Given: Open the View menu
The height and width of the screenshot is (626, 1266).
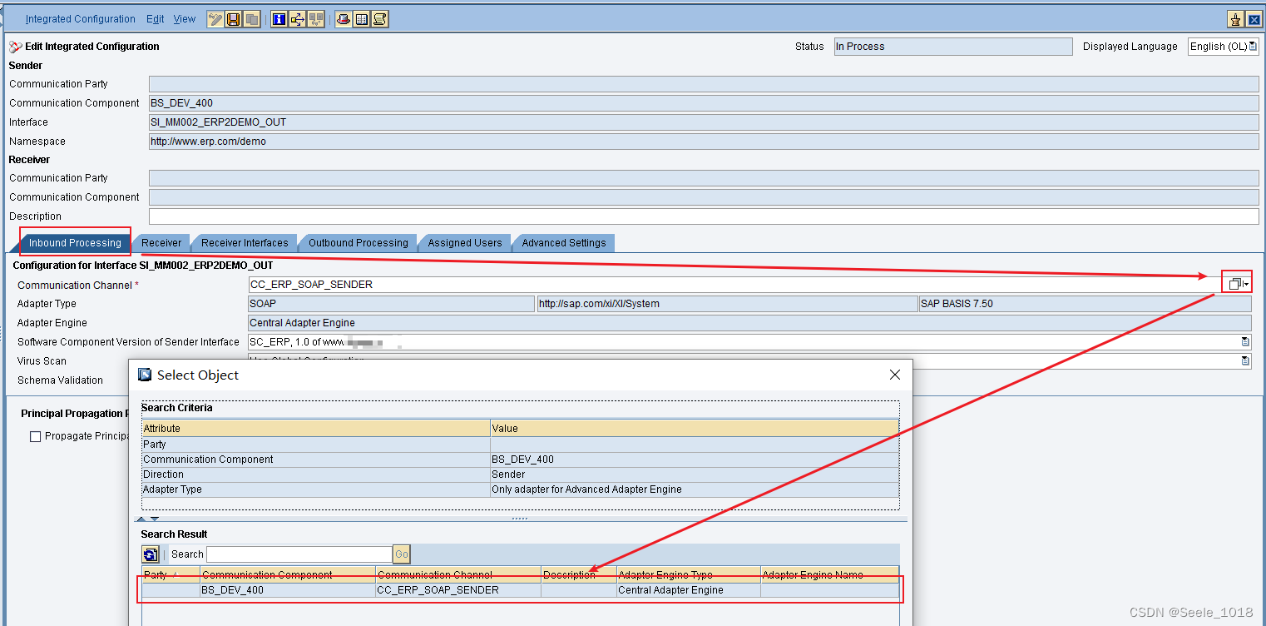Looking at the screenshot, I should (x=185, y=19).
